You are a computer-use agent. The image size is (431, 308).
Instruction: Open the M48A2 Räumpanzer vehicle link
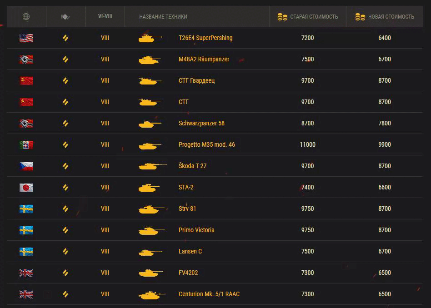[204, 60]
